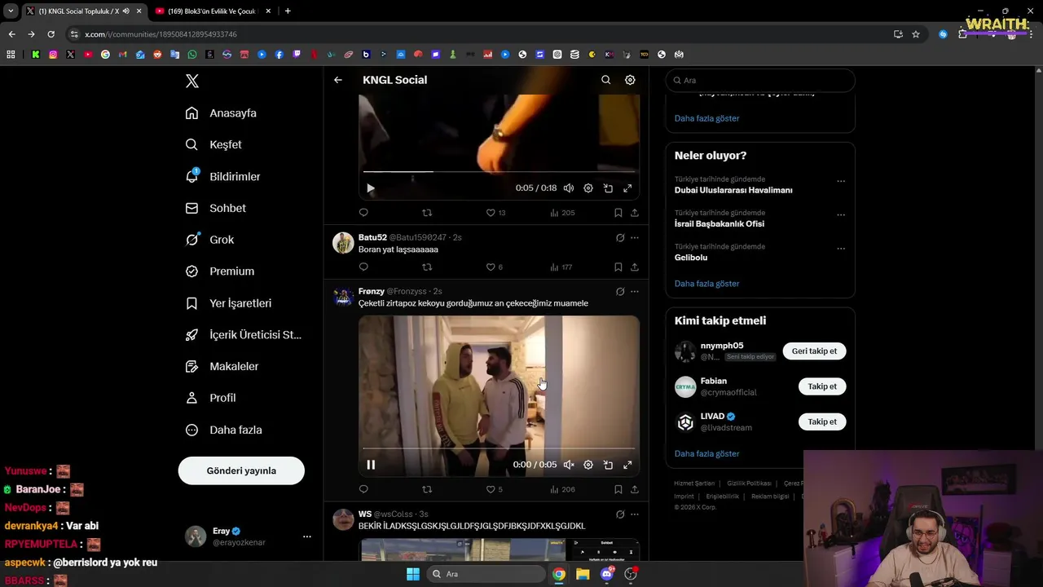Like the Batu52 post
The width and height of the screenshot is (1043, 587).
pyautogui.click(x=491, y=267)
